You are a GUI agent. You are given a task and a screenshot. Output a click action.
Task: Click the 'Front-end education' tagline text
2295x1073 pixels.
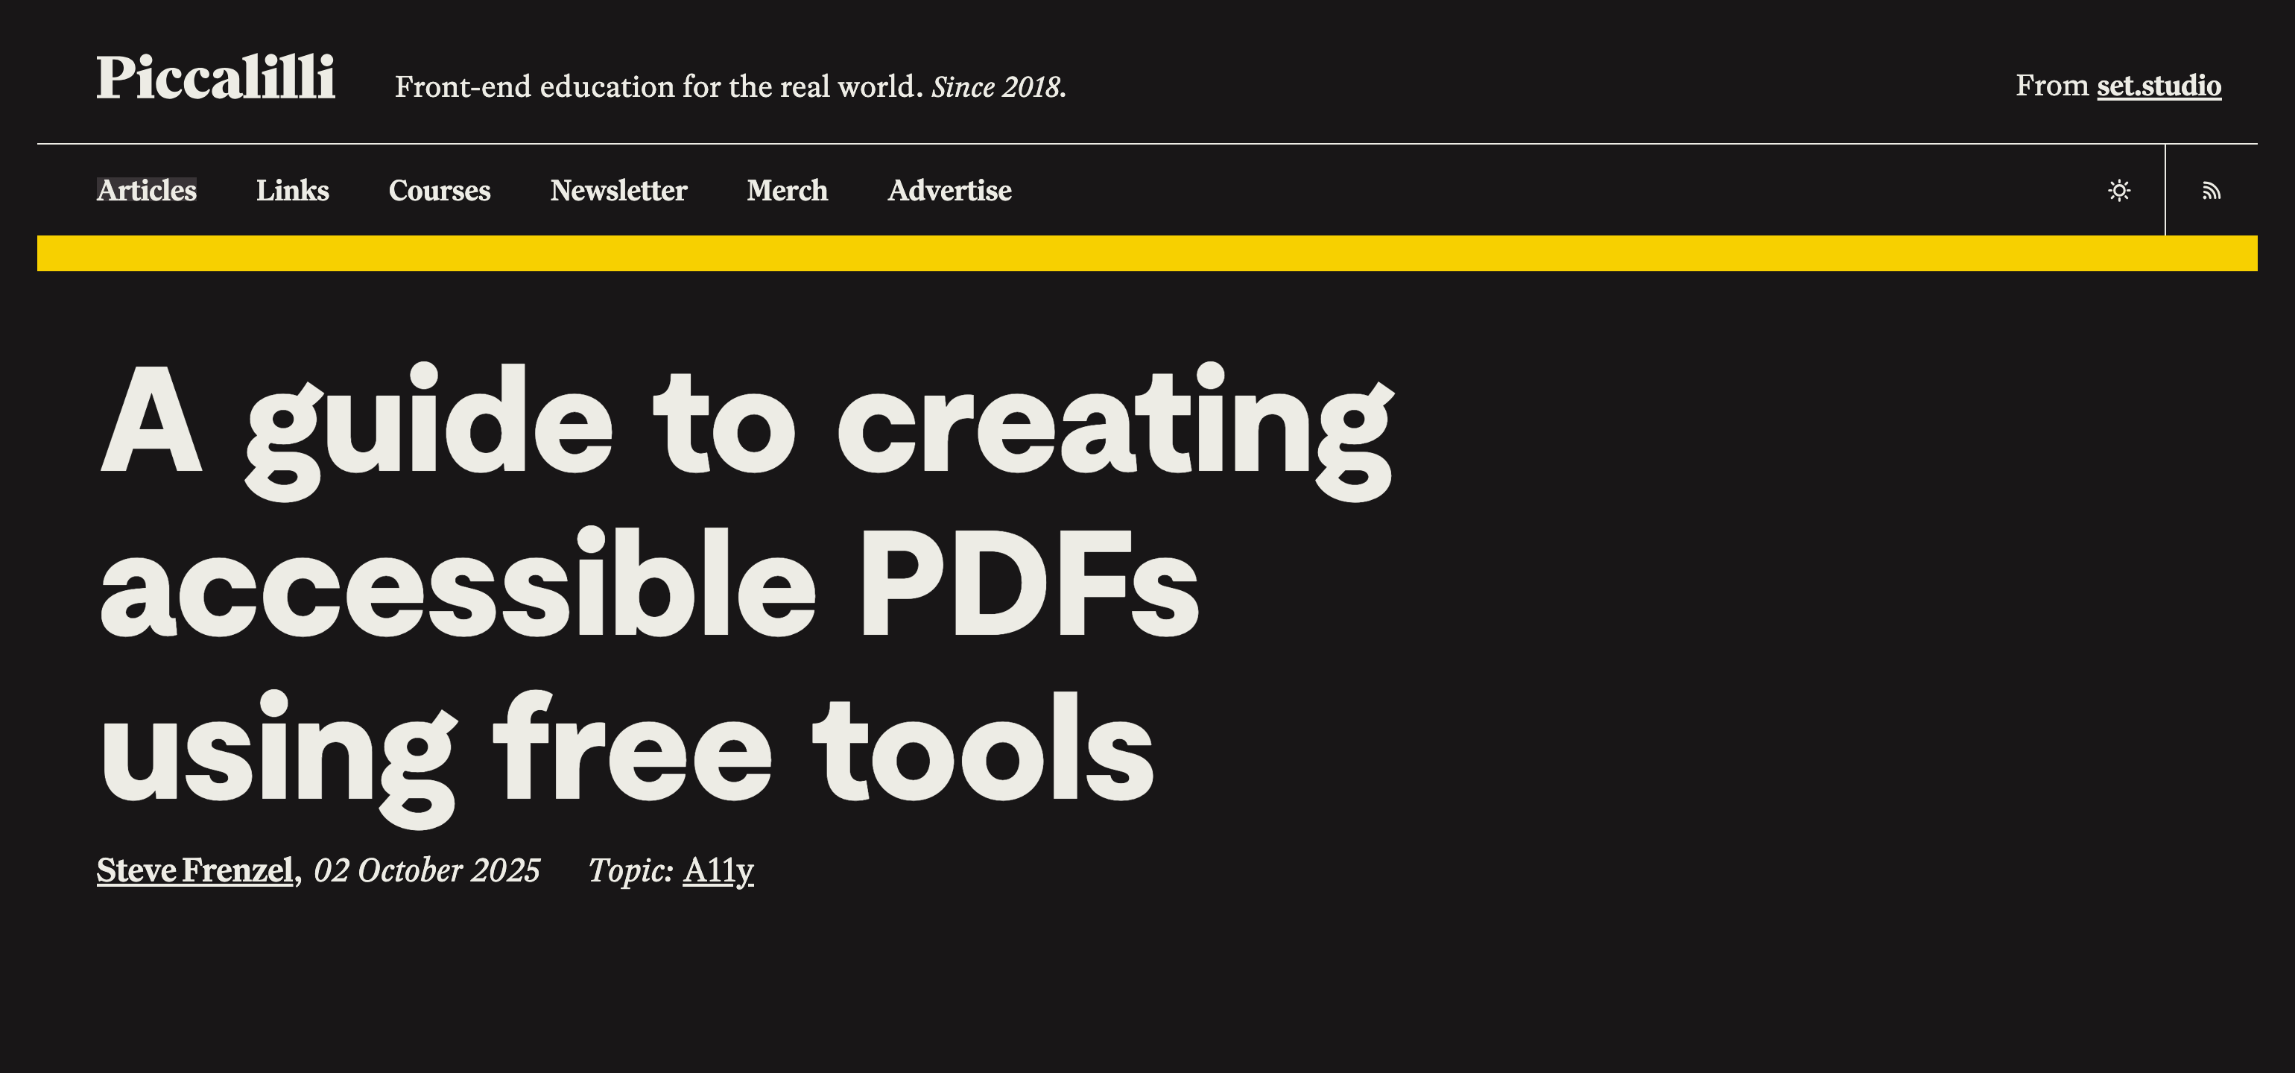(x=657, y=87)
